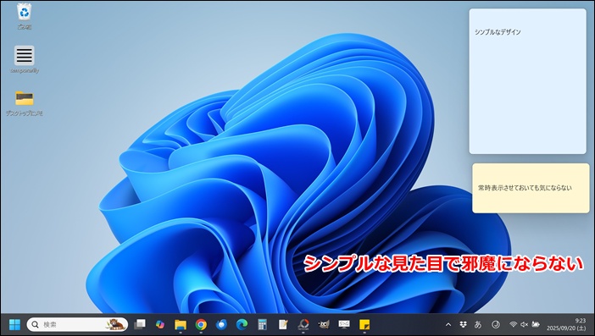The width and height of the screenshot is (595, 336).
Task: Click the light blue sticky note
Action: 527,81
